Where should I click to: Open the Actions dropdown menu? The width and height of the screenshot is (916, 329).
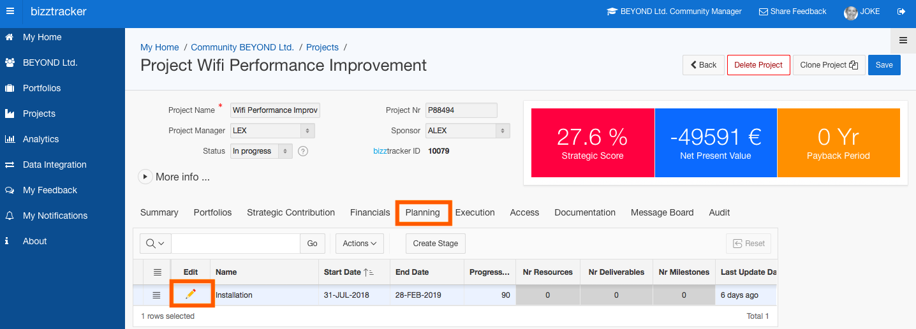click(x=360, y=244)
